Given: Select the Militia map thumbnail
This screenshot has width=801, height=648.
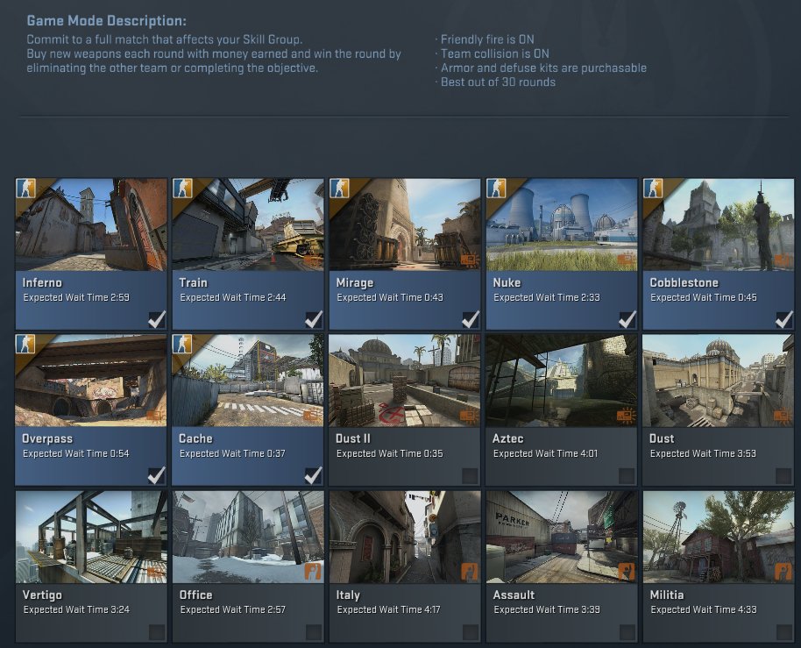Looking at the screenshot, I should (719, 537).
